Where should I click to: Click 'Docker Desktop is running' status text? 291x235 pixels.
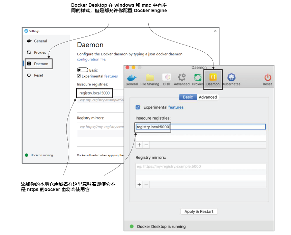[161, 227]
